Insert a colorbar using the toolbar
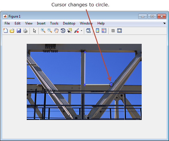169x141 pixels. click(x=97, y=31)
